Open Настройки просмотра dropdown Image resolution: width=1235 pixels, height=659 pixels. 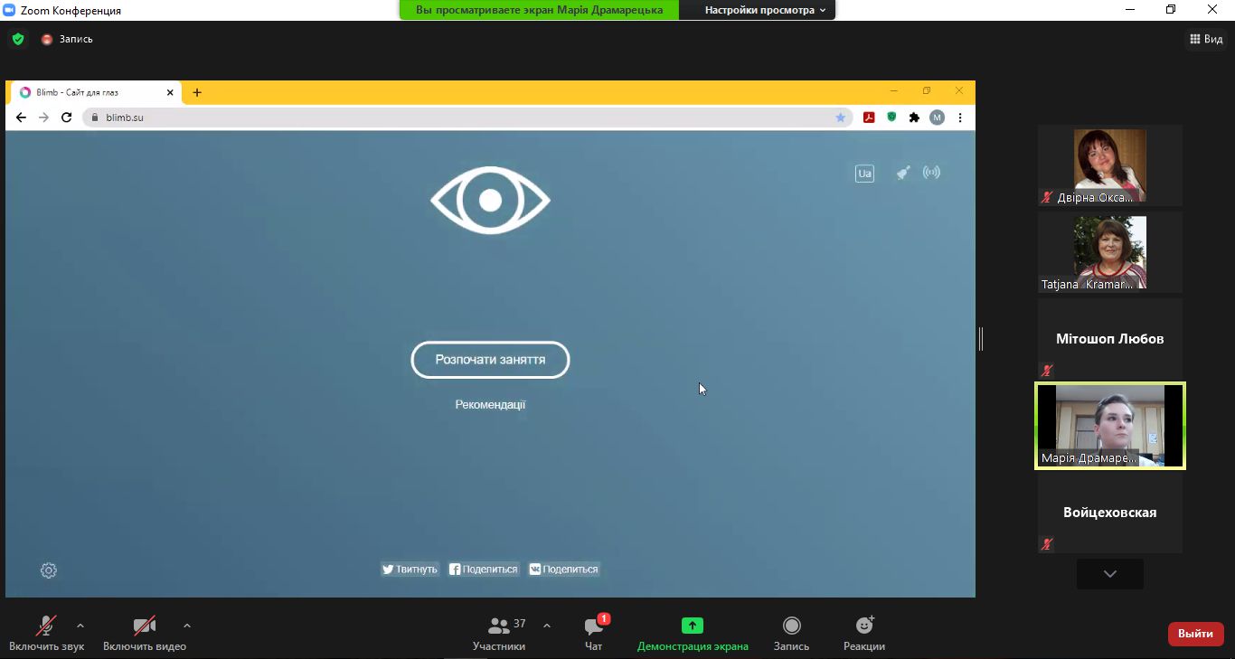click(x=765, y=10)
